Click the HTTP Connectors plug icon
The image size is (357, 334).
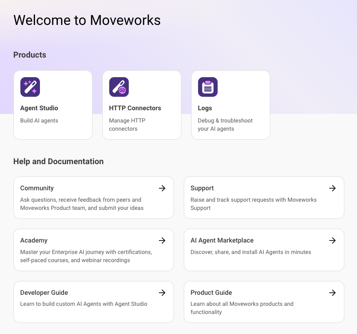pos(119,87)
